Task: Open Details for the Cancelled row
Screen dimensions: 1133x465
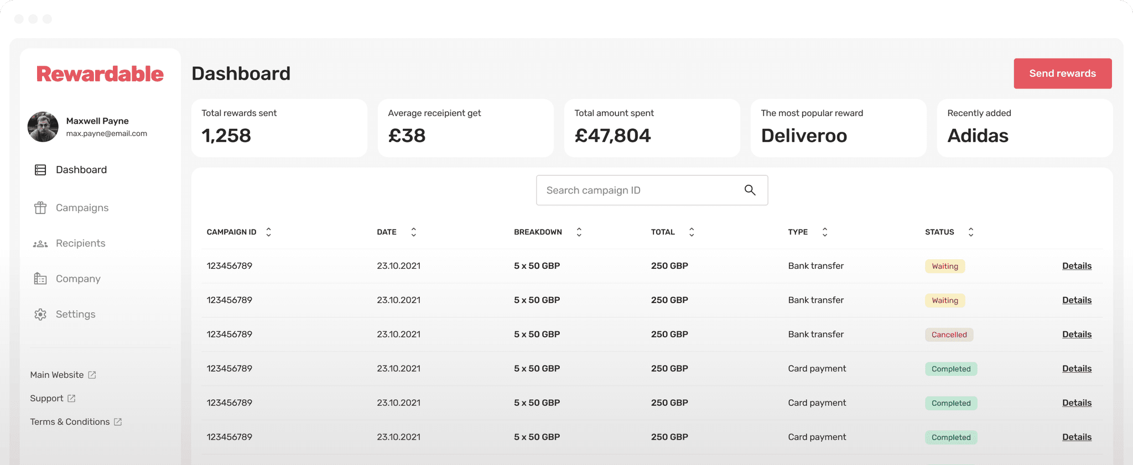Action: point(1077,335)
